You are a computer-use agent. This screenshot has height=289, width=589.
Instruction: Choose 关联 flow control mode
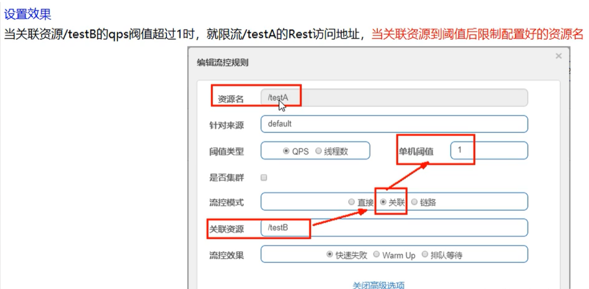click(x=383, y=202)
